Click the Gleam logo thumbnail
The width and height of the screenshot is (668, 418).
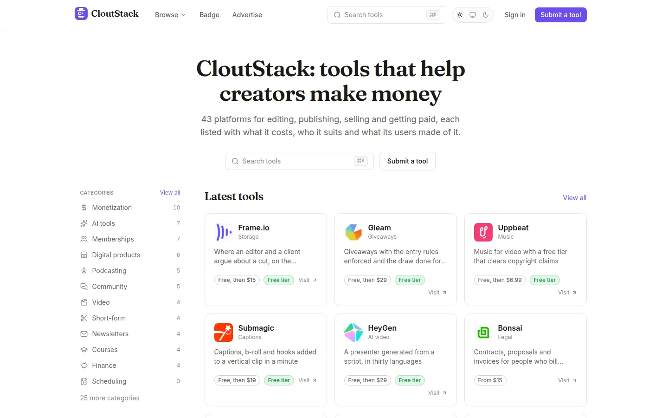pyautogui.click(x=353, y=232)
